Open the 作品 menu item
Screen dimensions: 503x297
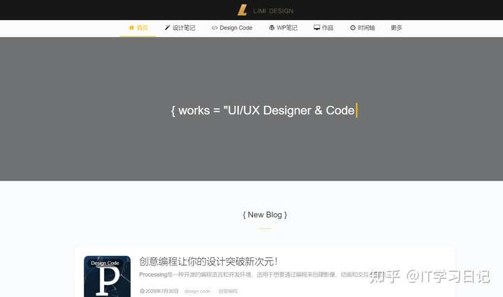(323, 28)
